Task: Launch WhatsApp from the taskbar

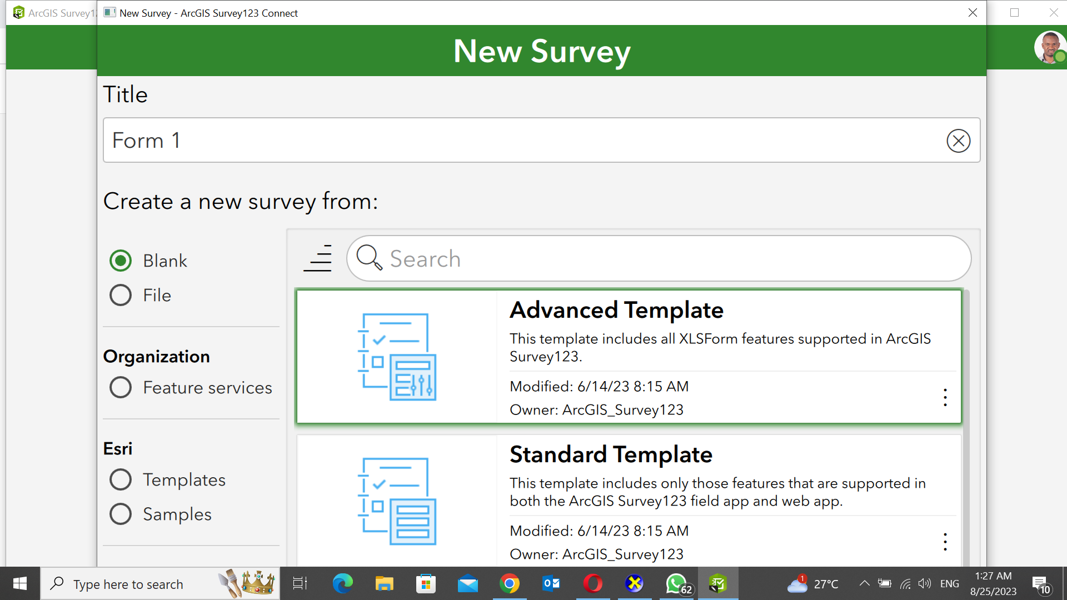Action: [676, 583]
